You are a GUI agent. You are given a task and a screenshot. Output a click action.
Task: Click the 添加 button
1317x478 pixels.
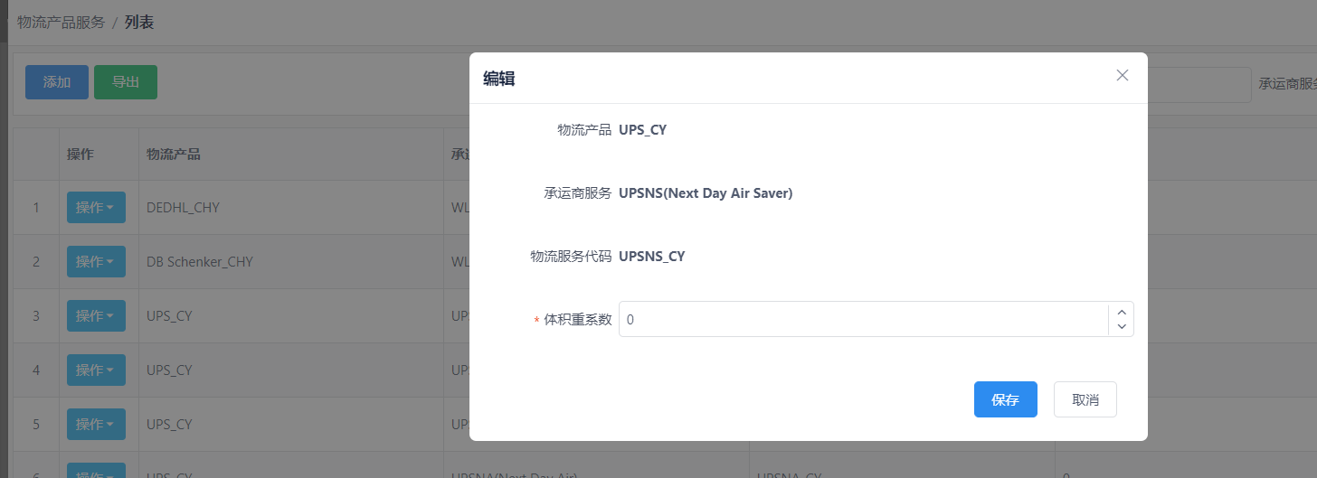click(57, 82)
